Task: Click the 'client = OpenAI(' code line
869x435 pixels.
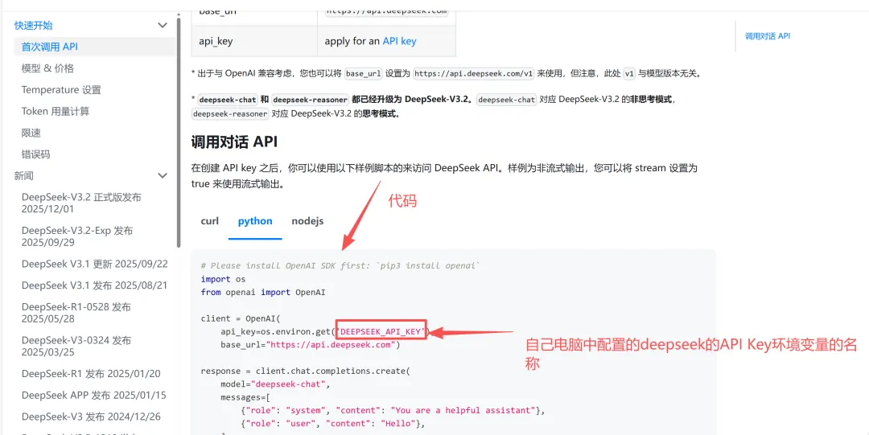Action: click(x=241, y=318)
